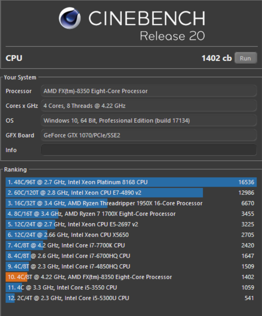The image size is (262, 316).
Task: Click the Cinebench logo sphere icon
Action: point(70,18)
